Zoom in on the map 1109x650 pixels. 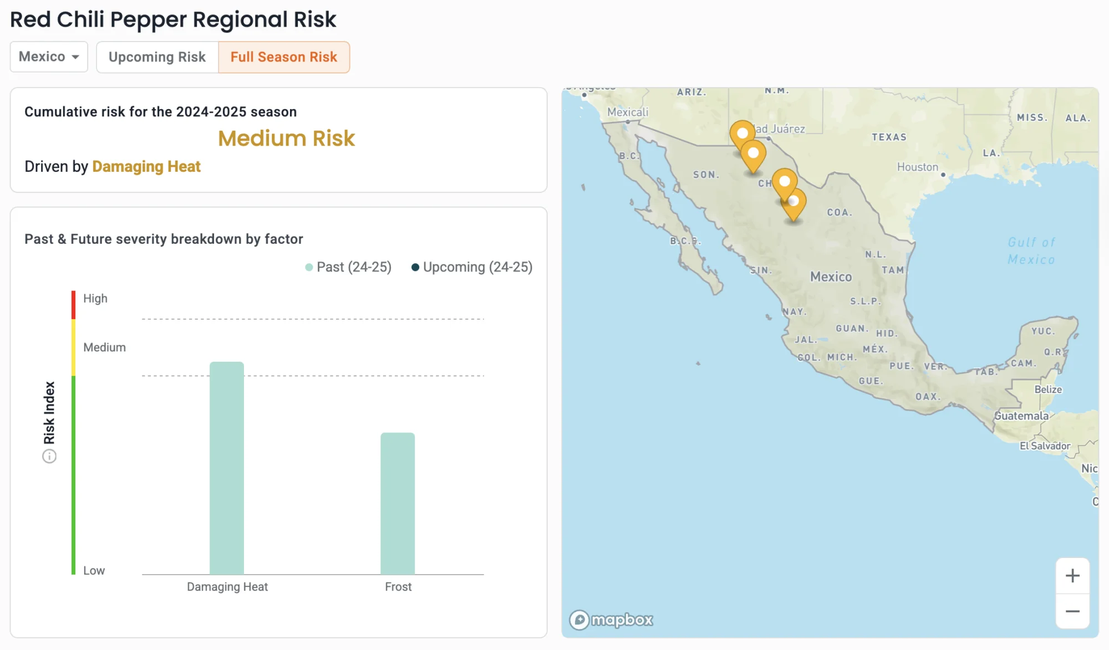[1072, 576]
